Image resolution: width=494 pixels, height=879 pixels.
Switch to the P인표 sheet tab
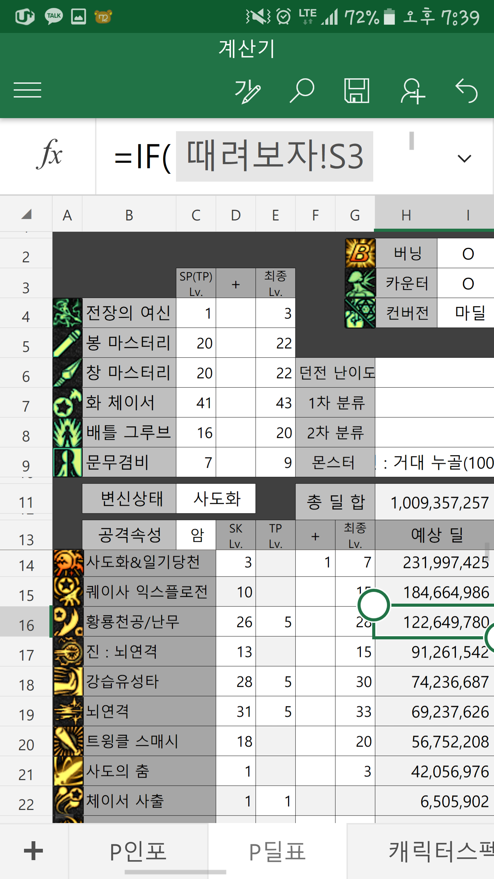pos(138,852)
